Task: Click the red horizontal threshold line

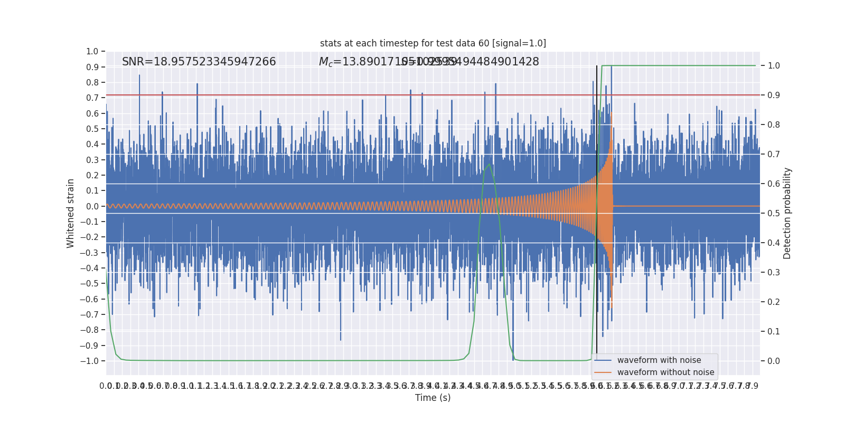Action: [x=433, y=95]
